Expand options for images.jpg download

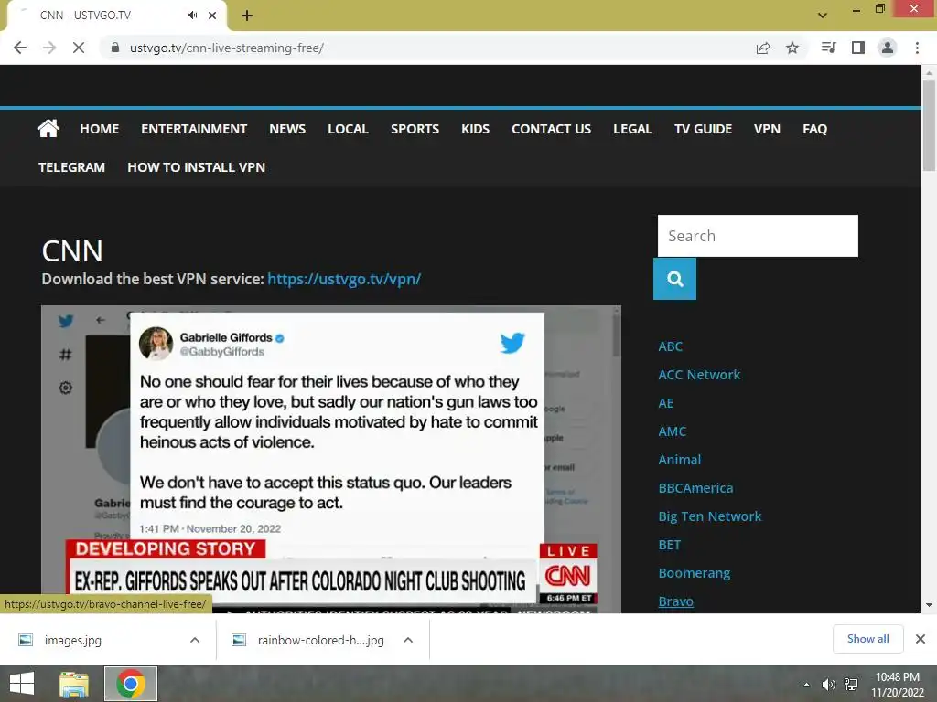(195, 640)
